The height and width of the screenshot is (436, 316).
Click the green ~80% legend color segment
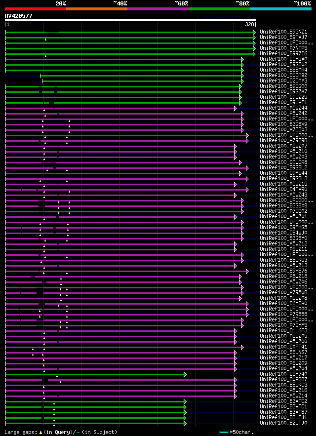219,9
